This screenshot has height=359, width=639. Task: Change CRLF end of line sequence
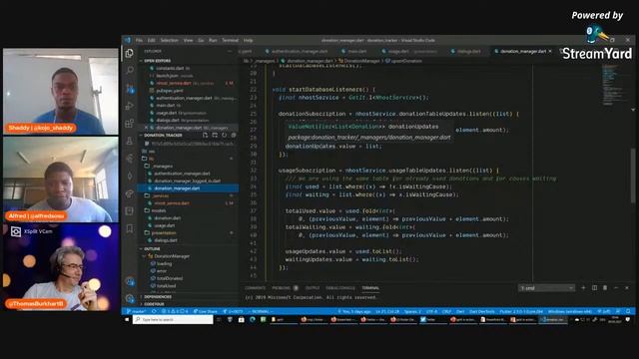(446, 311)
